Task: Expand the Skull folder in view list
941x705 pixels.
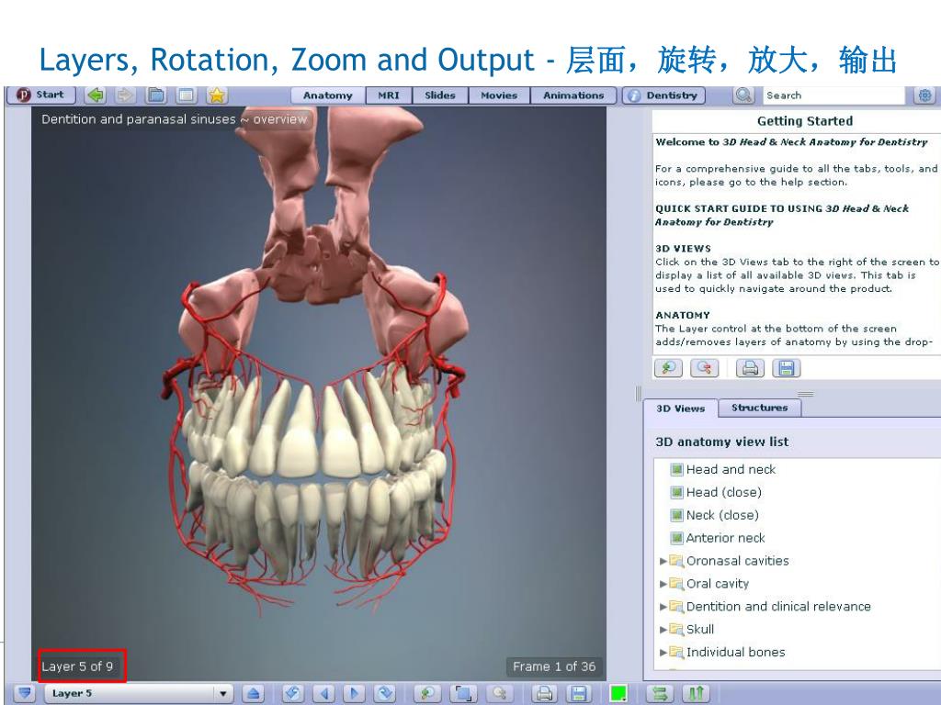Action: (663, 630)
